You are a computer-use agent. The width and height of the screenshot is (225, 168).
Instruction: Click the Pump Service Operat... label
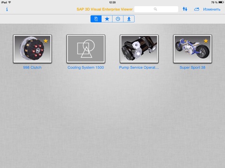click(139, 68)
